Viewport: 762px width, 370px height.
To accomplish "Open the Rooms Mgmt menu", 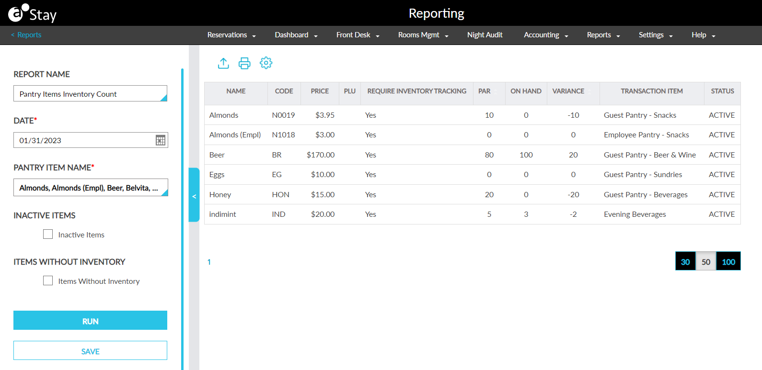I will pos(423,35).
